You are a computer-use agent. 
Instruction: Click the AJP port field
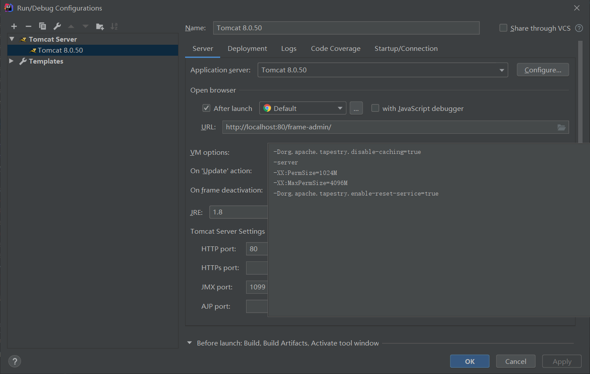257,306
